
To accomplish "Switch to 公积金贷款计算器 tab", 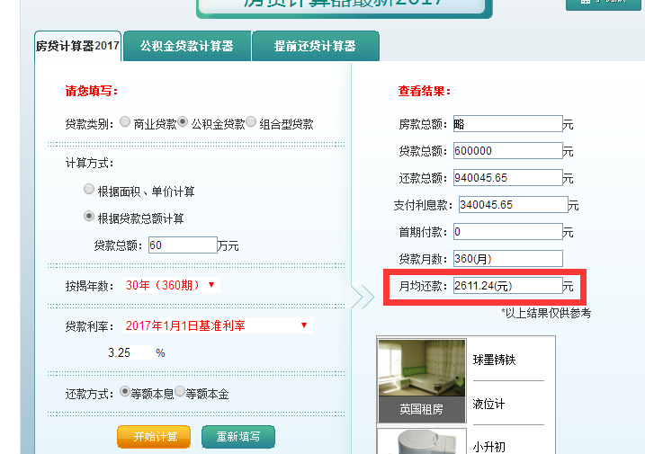I will 187,46.
